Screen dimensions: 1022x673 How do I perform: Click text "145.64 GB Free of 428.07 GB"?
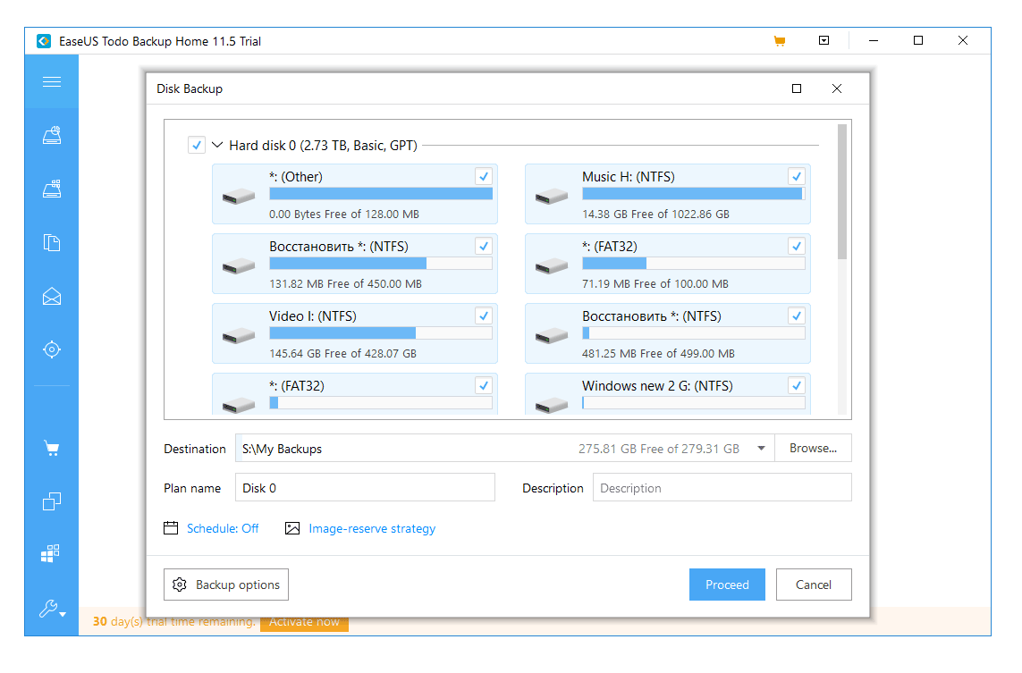[x=342, y=354]
